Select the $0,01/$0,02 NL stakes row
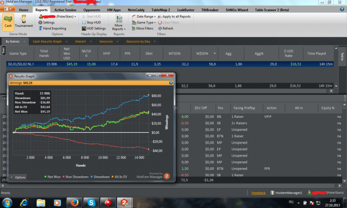Image resolution: width=347 pixels, height=208 pixels. click(170, 64)
